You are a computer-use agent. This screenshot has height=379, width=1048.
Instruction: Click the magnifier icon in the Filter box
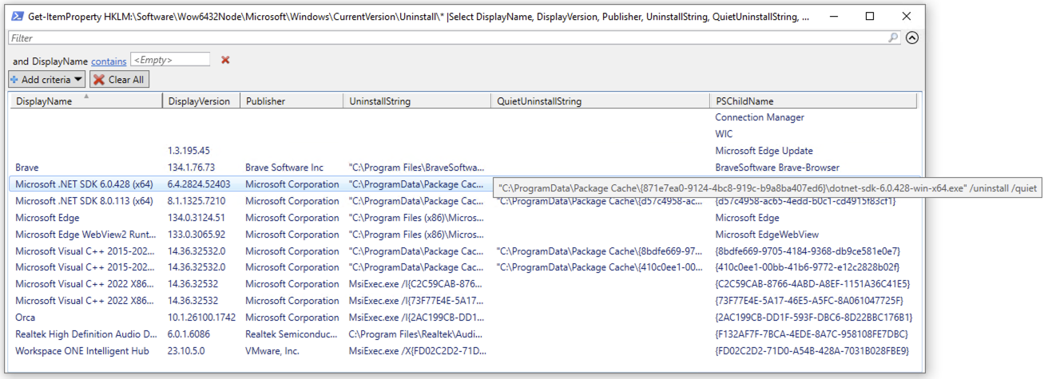click(893, 38)
